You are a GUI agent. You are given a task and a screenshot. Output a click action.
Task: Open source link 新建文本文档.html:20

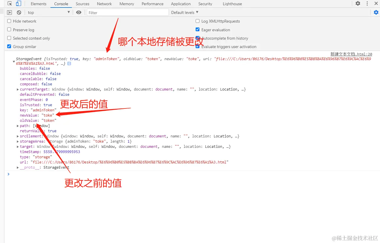click(351, 54)
